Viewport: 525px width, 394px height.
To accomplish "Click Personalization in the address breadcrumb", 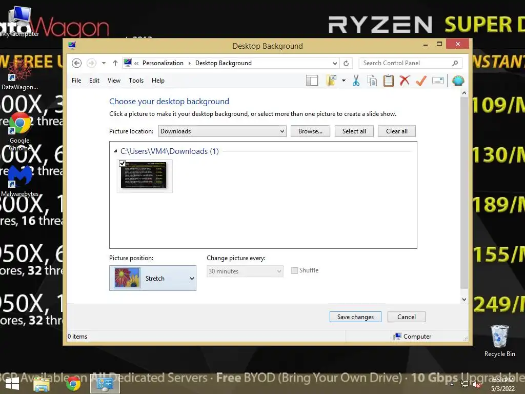I will pyautogui.click(x=163, y=63).
